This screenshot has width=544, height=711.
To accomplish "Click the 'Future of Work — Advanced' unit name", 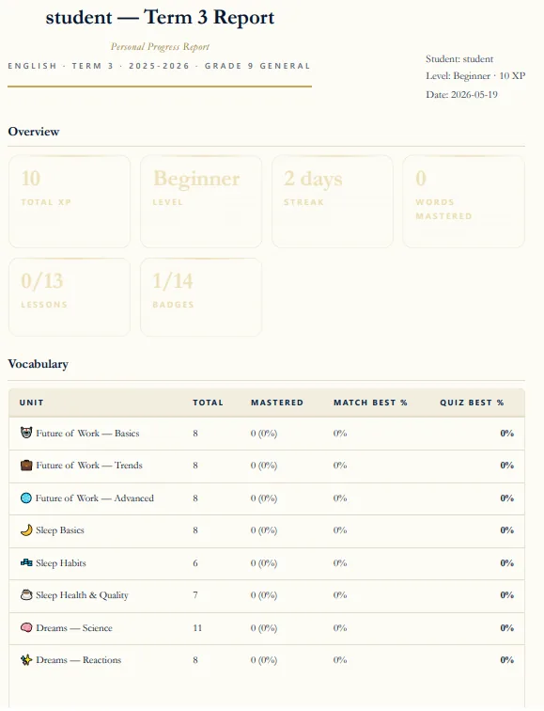I will click(x=94, y=498).
